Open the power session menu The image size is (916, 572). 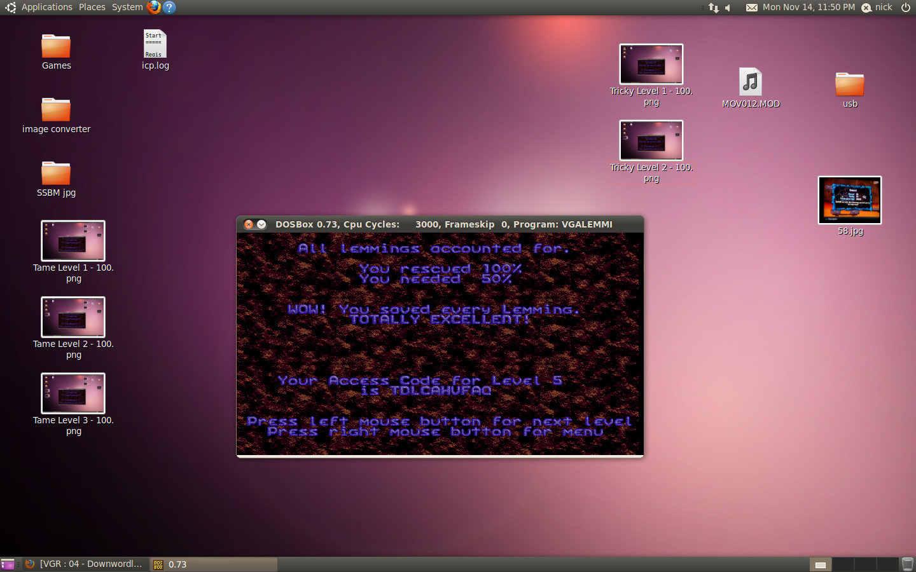point(906,7)
